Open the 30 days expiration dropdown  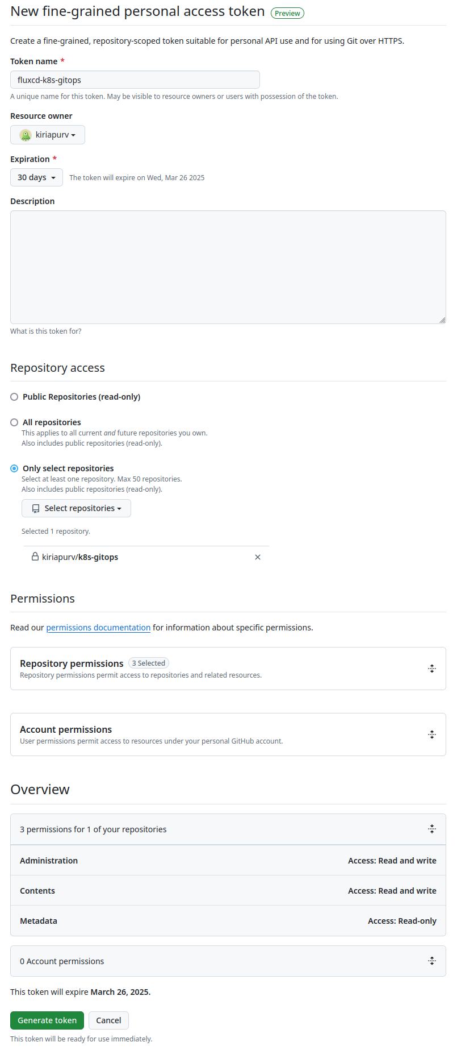point(36,177)
